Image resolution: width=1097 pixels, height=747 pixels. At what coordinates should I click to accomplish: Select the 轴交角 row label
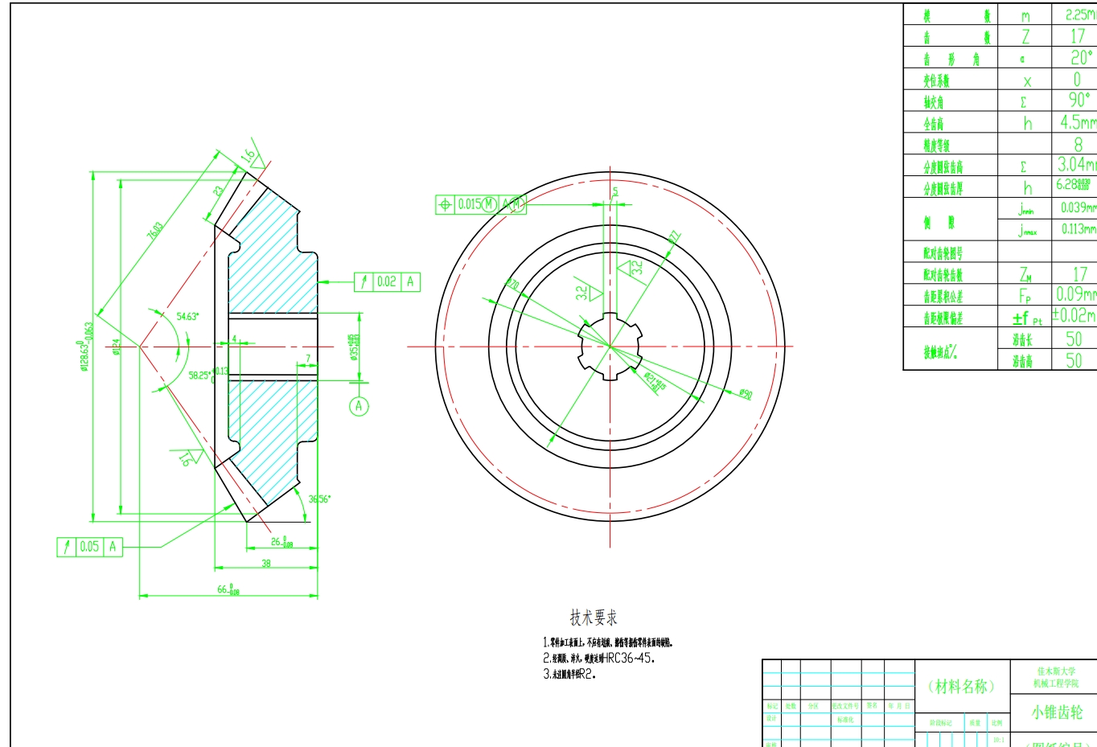coord(934,102)
